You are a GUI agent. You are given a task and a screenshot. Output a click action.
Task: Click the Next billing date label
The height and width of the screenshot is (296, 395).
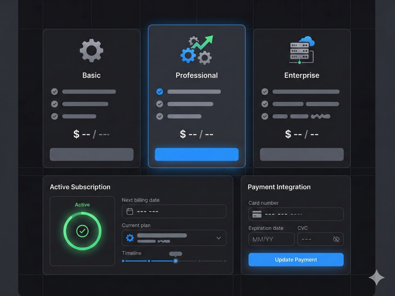pyautogui.click(x=141, y=200)
